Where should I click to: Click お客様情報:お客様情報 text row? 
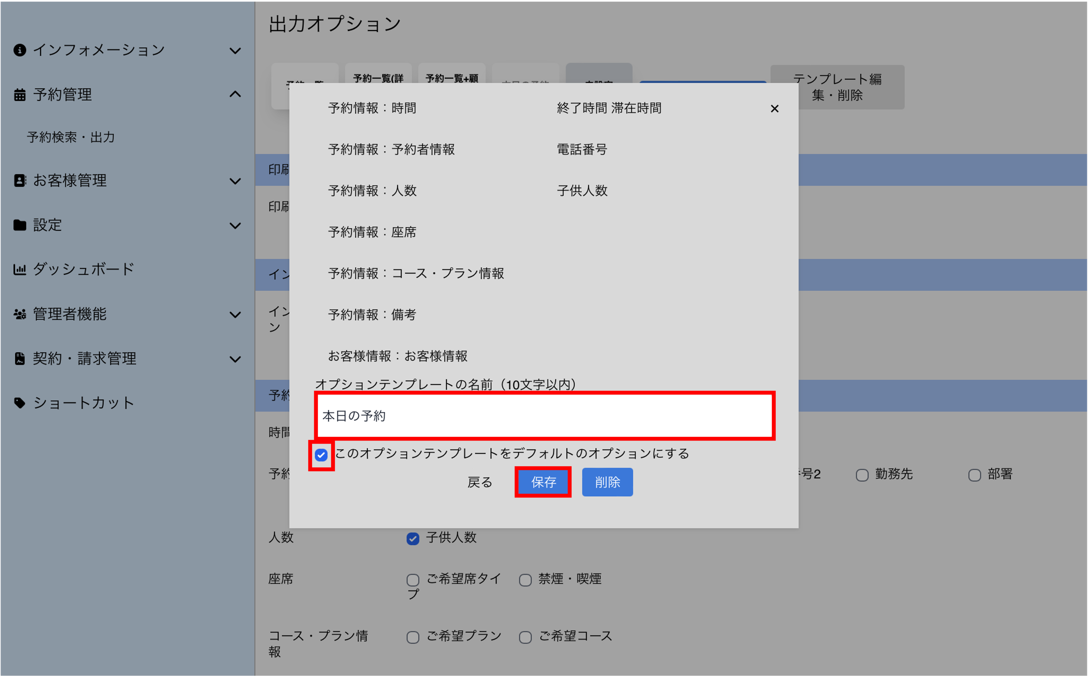tap(397, 356)
